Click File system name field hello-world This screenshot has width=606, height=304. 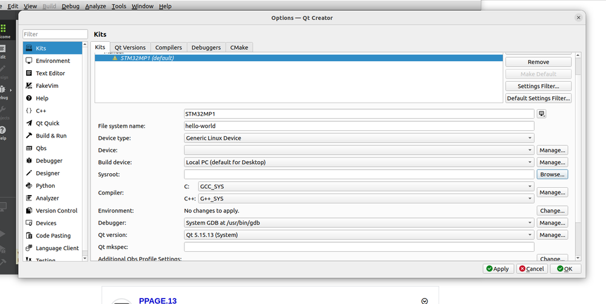point(359,126)
